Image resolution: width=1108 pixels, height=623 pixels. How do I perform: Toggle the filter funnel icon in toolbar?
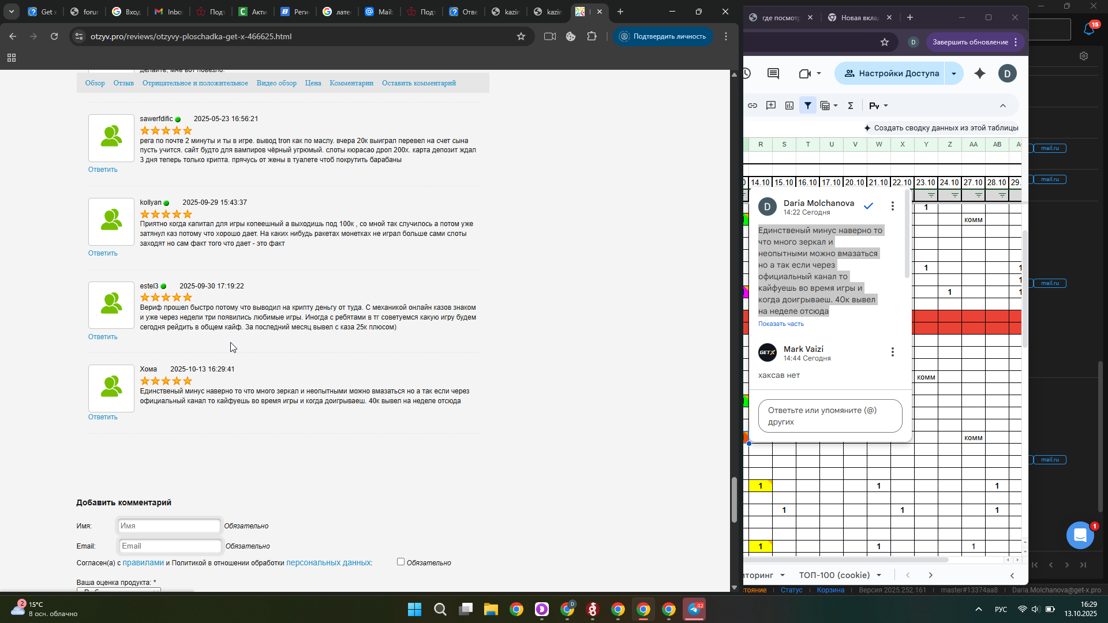pyautogui.click(x=808, y=106)
